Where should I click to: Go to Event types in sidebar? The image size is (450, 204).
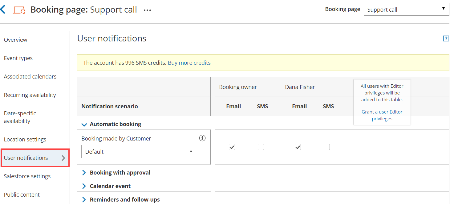pyautogui.click(x=18, y=58)
